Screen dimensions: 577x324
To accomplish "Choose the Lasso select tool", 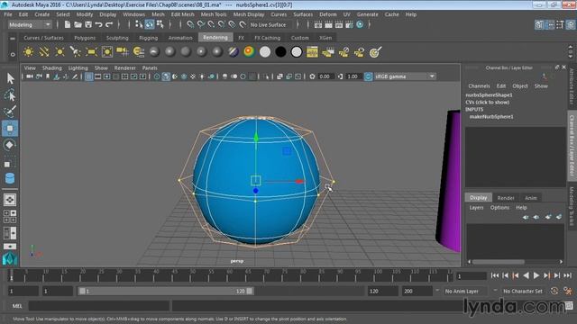I will click(x=10, y=94).
